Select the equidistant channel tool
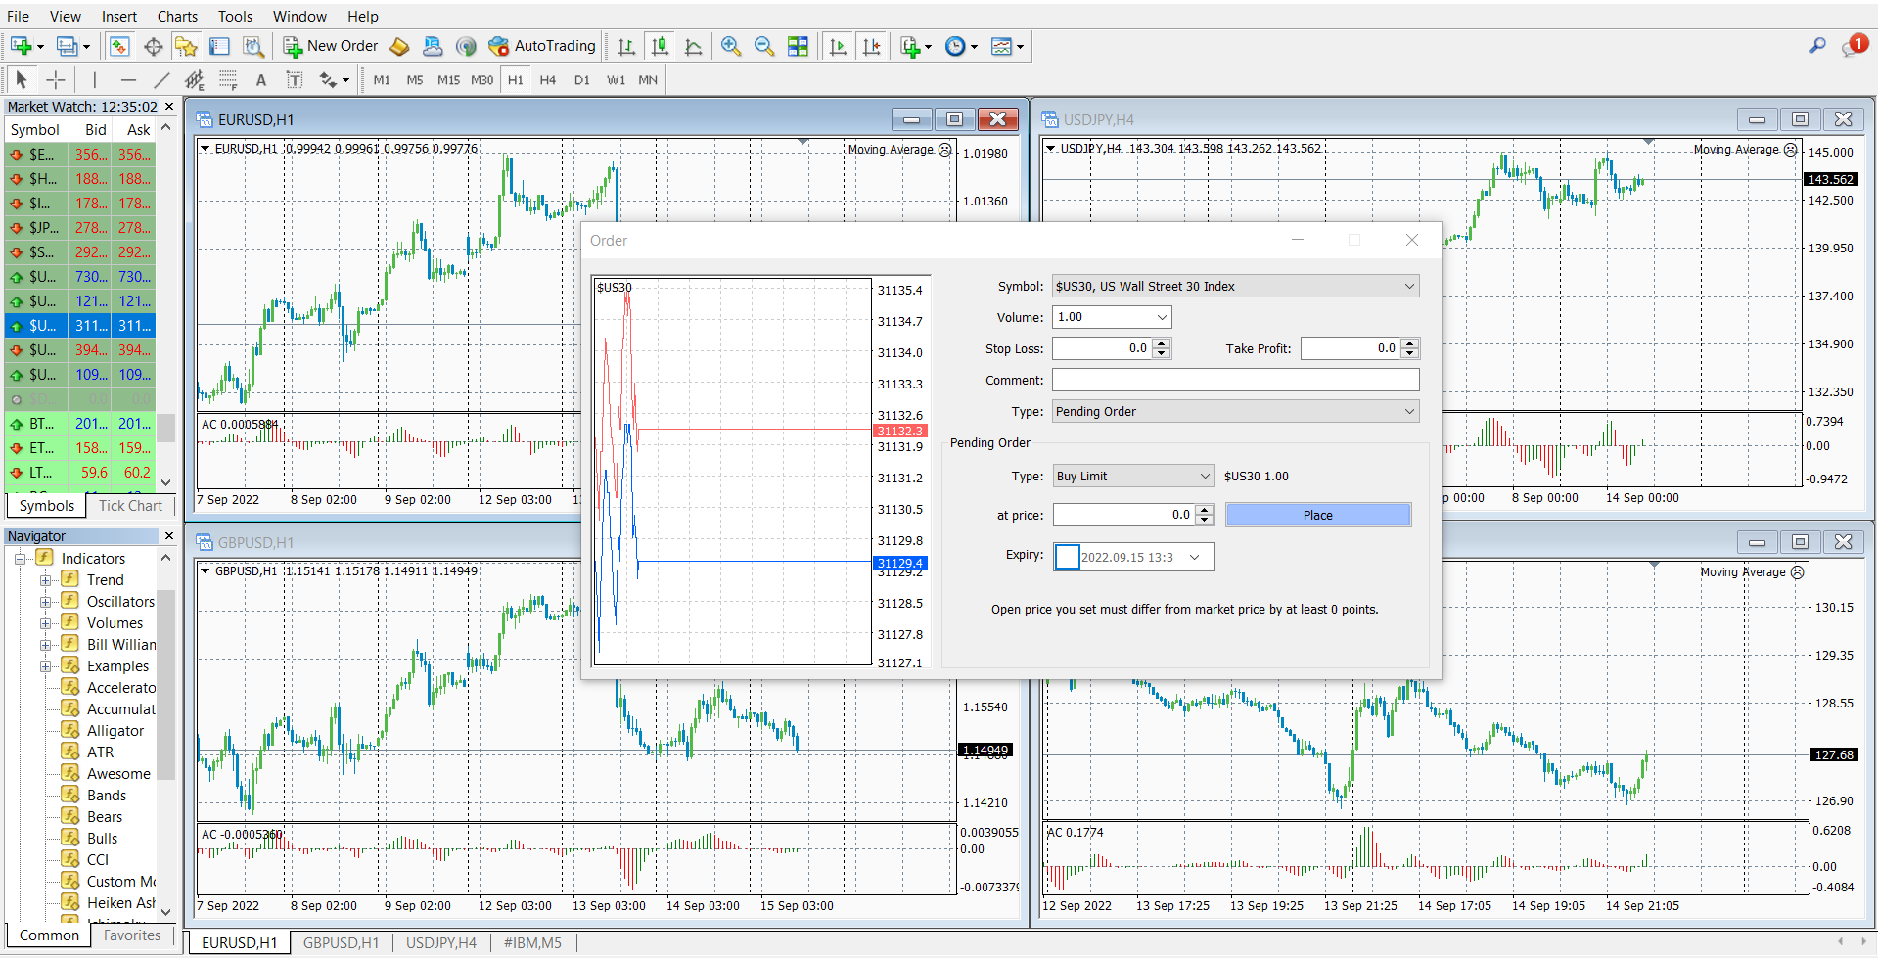Viewport: 1878px width, 958px height. tap(195, 80)
